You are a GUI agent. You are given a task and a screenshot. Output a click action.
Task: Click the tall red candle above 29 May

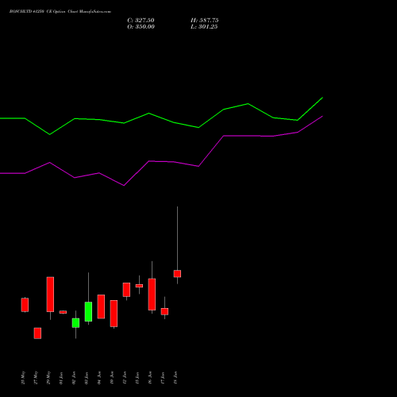pyautogui.click(x=50, y=295)
